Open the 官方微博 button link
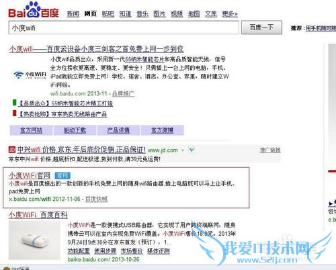Viewport: 336px width, 270px height. pos(163,130)
